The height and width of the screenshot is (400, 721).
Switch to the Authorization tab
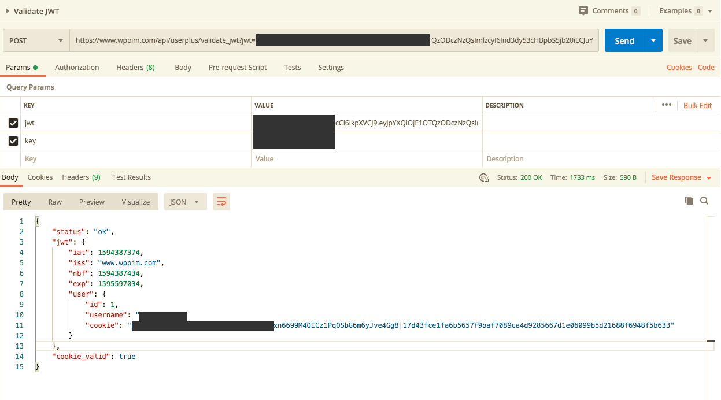pyautogui.click(x=77, y=67)
